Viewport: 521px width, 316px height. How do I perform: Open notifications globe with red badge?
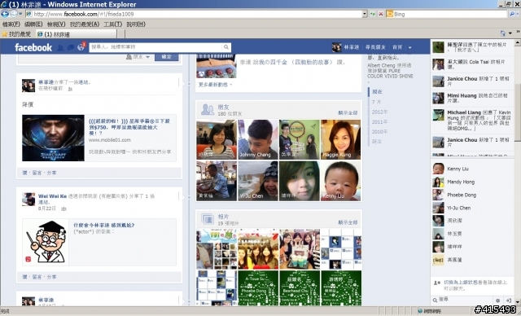(x=81, y=47)
